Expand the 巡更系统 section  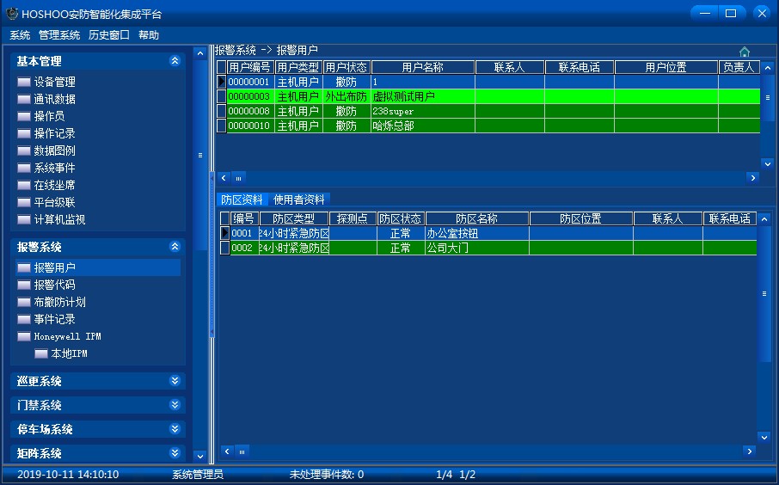[x=175, y=381]
